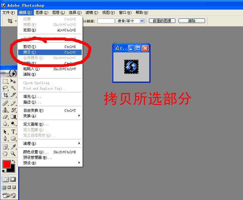243x200 pixels.
Task: Click the 清除 button in options bar
Action: coord(192,21)
